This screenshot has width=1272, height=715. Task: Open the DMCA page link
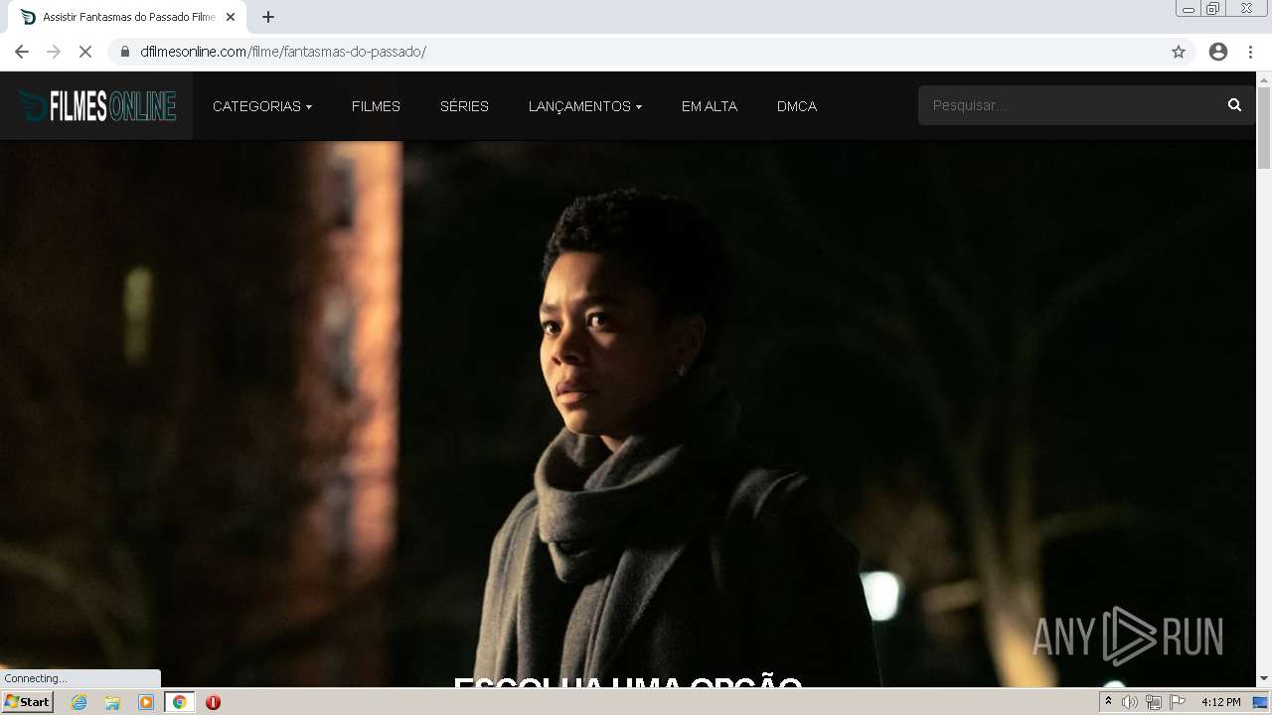797,106
